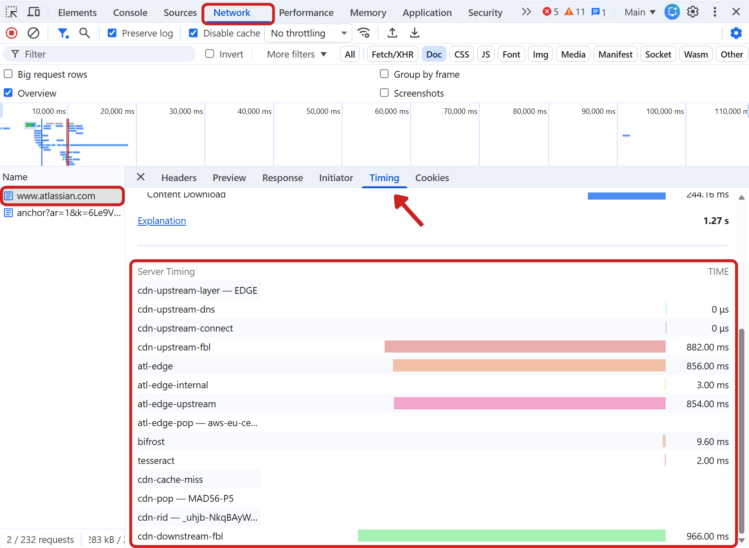This screenshot has width=749, height=548.
Task: Filter by Media requests
Action: [x=573, y=54]
